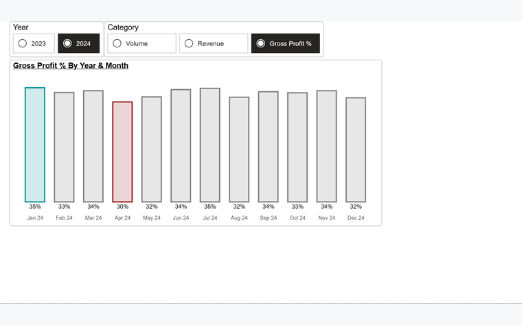Image resolution: width=522 pixels, height=326 pixels.
Task: Click the 35% data label under Jul
Action: [x=210, y=207]
